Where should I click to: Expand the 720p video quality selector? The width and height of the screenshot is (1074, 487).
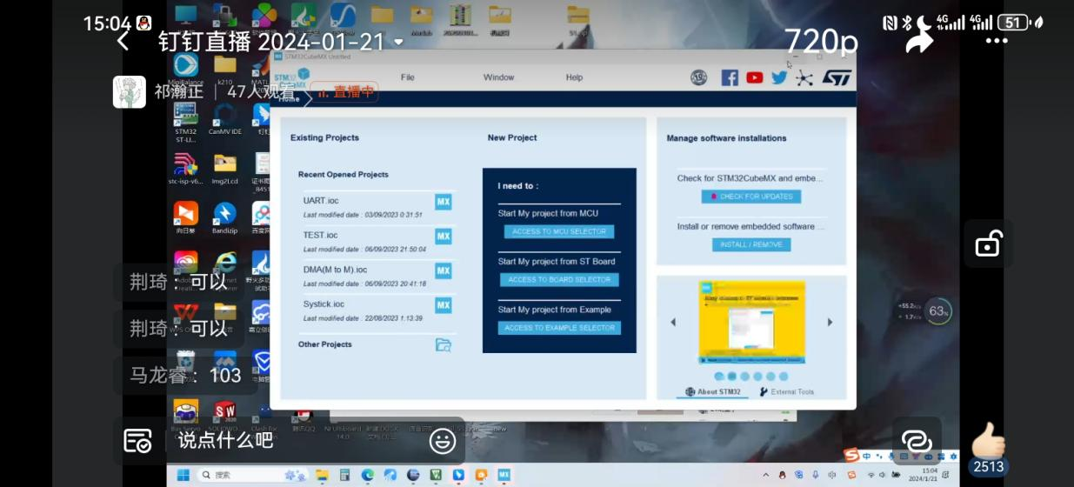[x=821, y=41]
